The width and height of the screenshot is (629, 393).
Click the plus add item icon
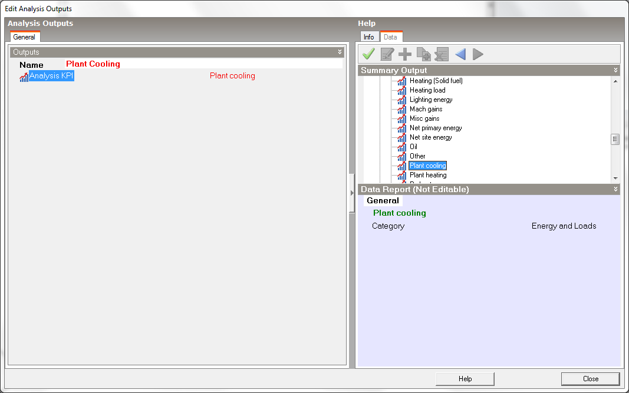pyautogui.click(x=405, y=54)
